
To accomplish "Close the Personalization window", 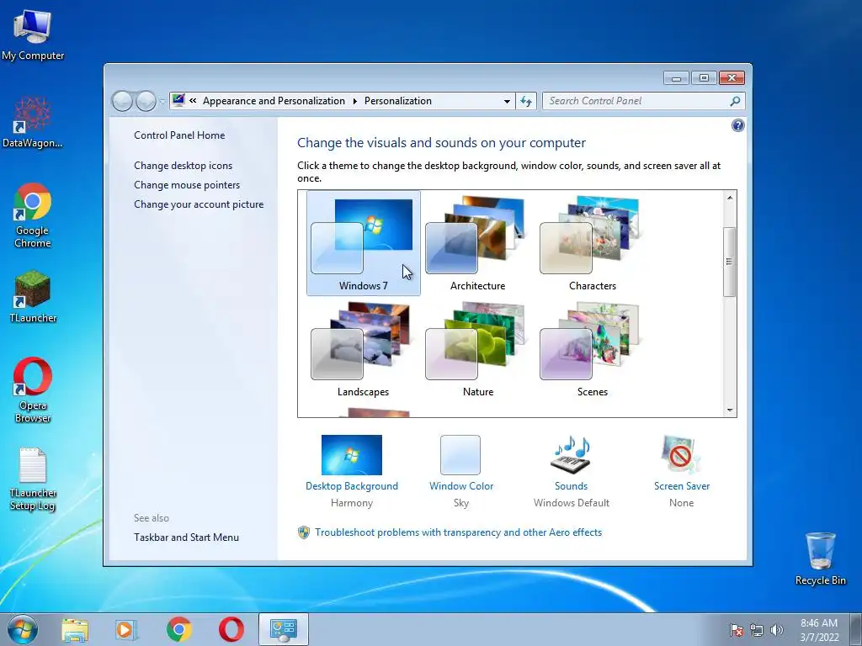I will coord(732,78).
